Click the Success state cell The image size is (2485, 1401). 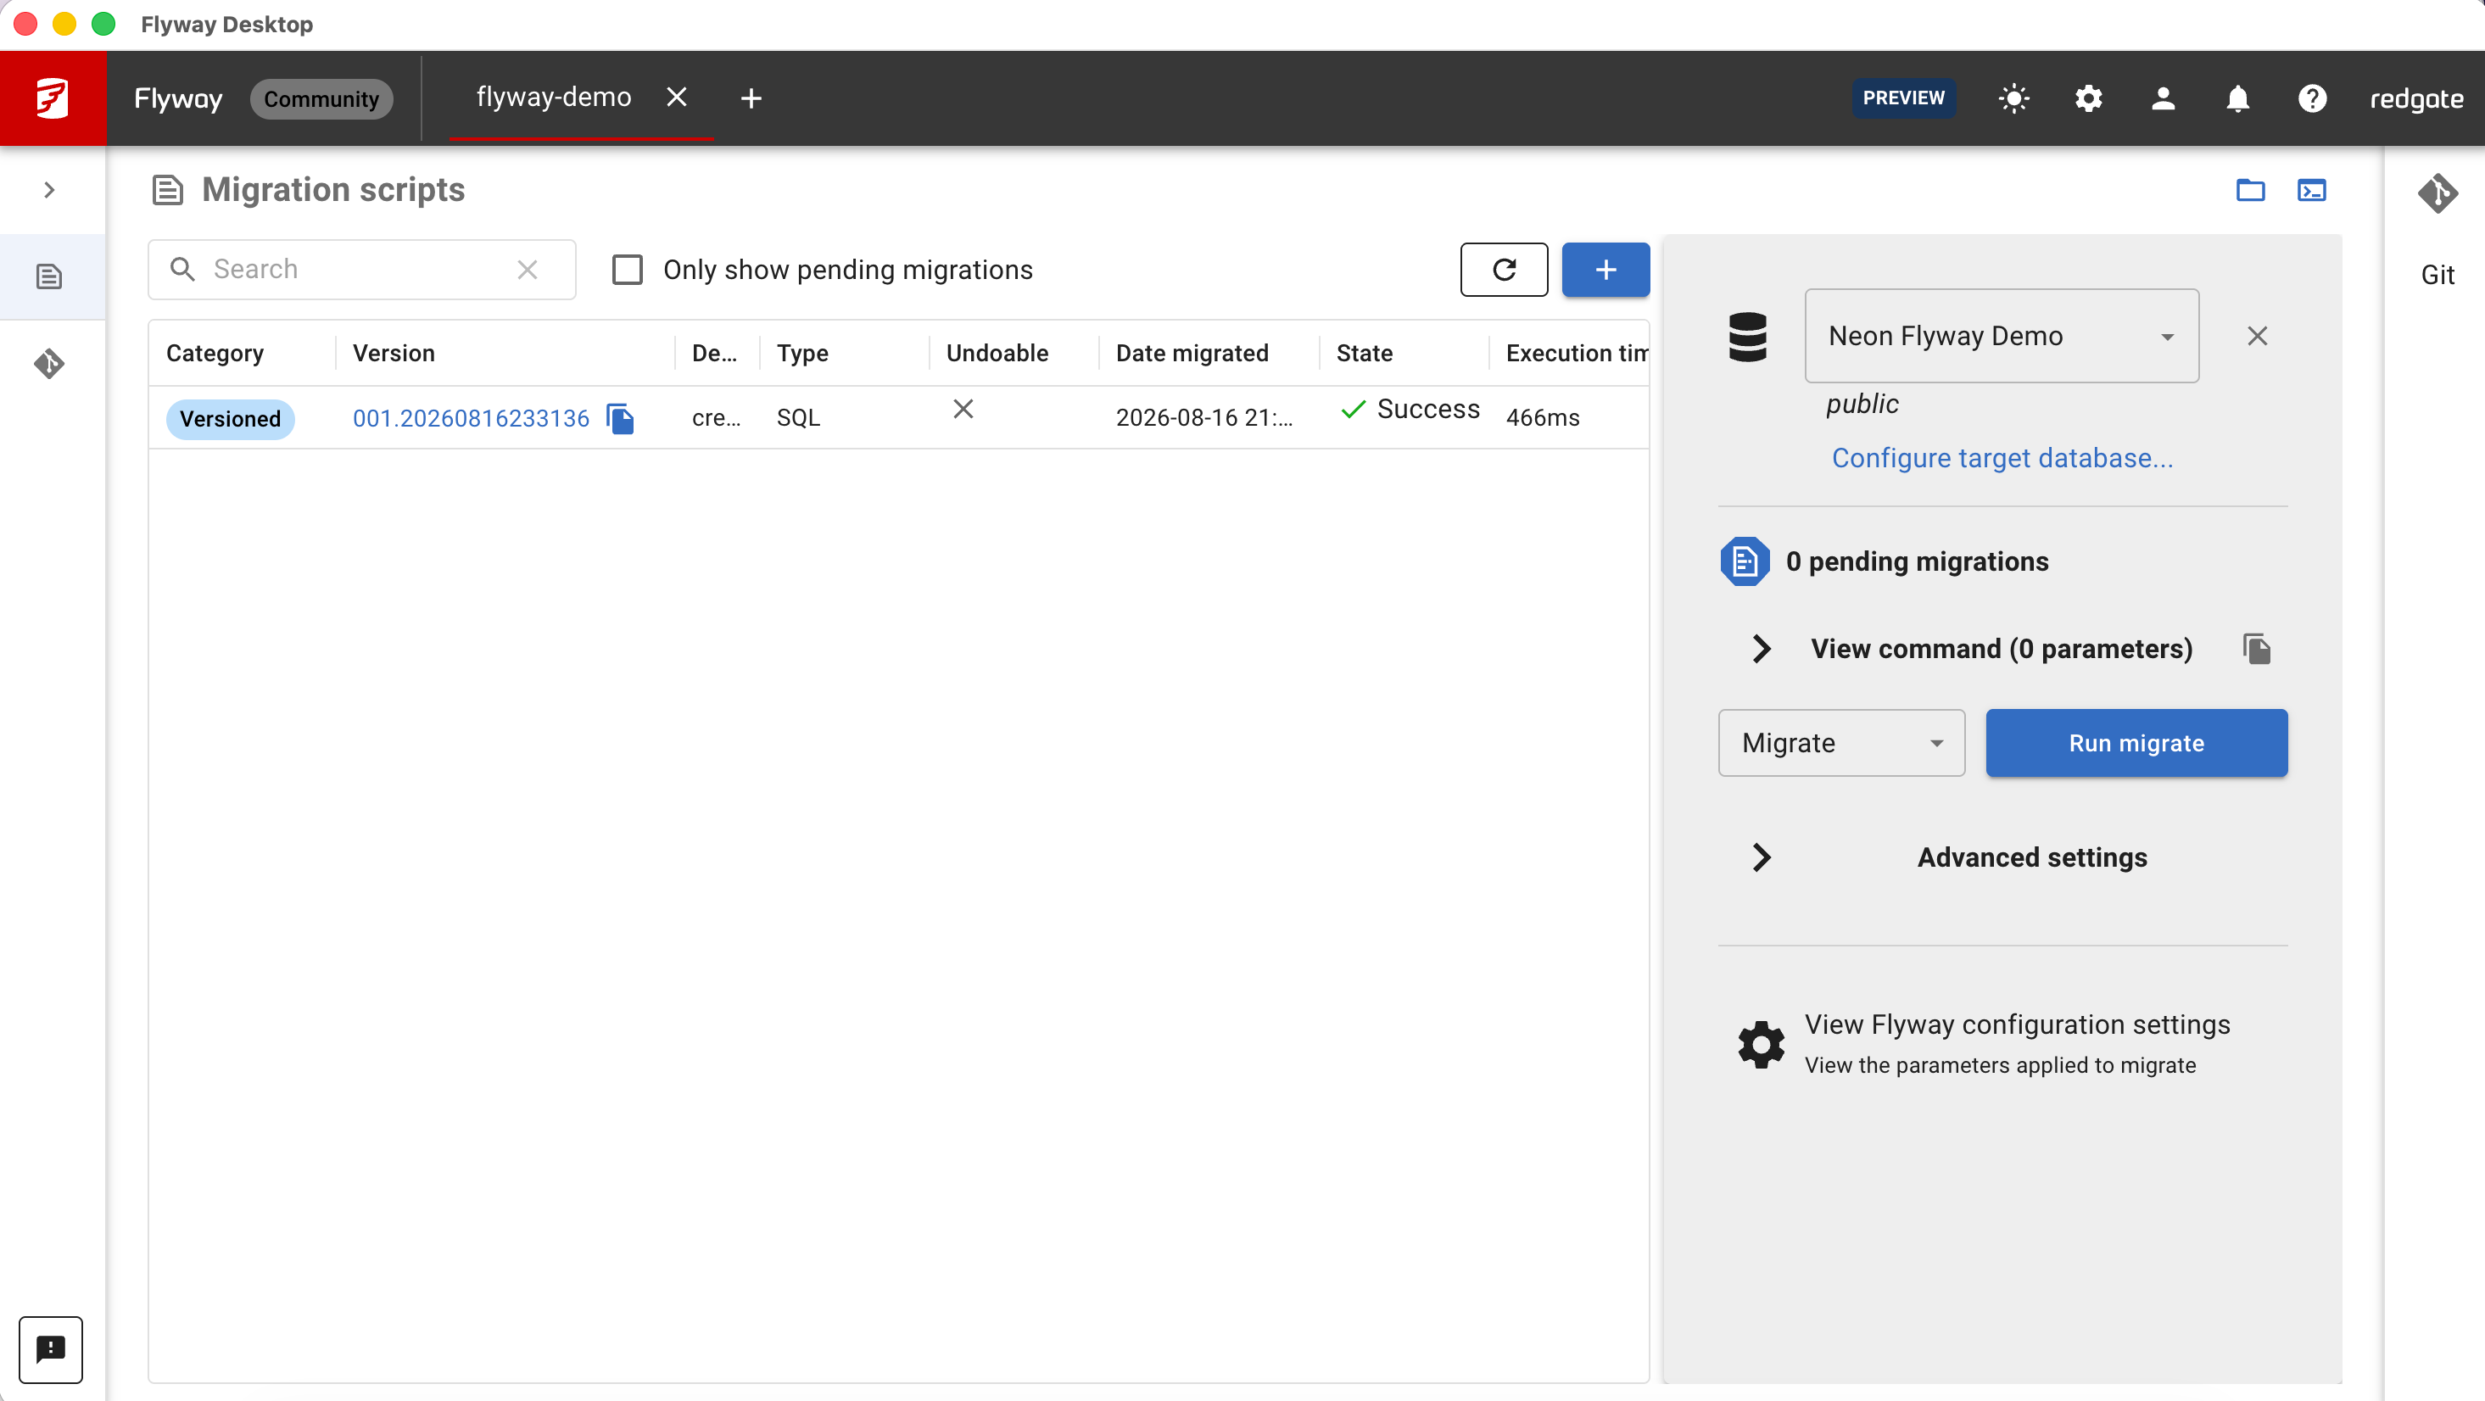point(1410,409)
